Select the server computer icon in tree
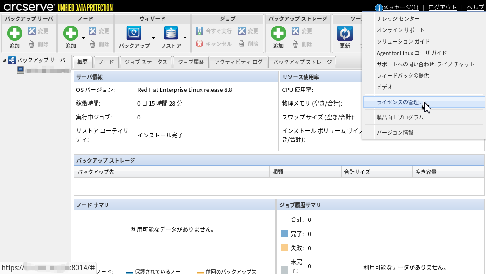The width and height of the screenshot is (486, 274). 20,70
